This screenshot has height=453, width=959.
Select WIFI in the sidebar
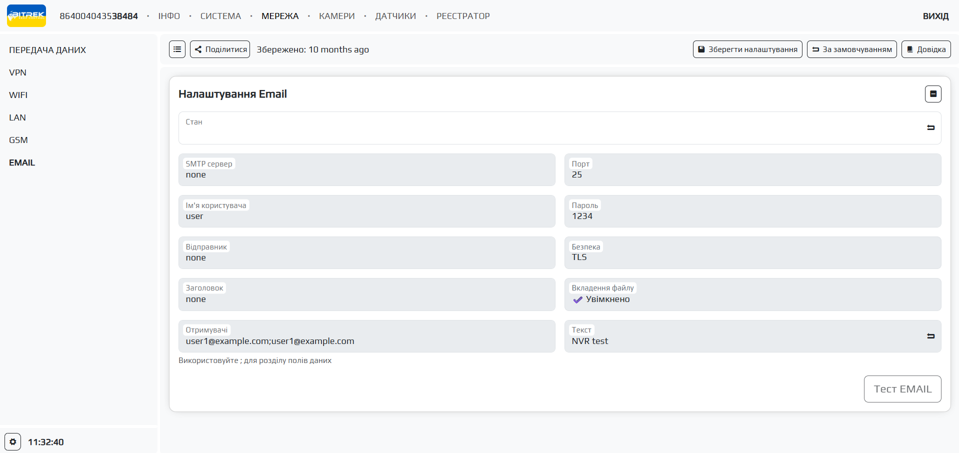18,95
